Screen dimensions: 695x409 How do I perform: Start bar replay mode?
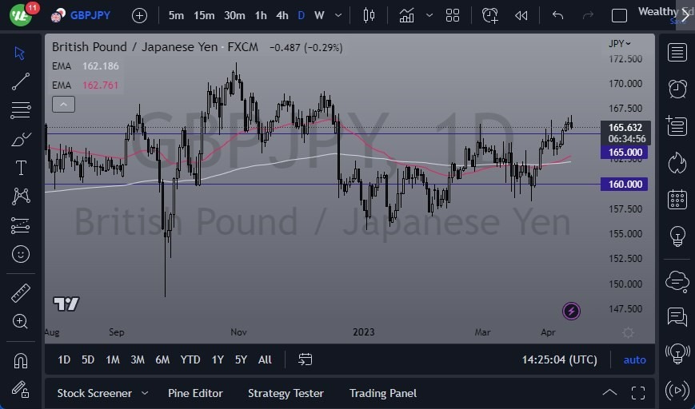click(x=521, y=16)
